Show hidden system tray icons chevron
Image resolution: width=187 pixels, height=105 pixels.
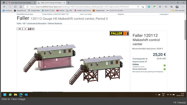156,95
